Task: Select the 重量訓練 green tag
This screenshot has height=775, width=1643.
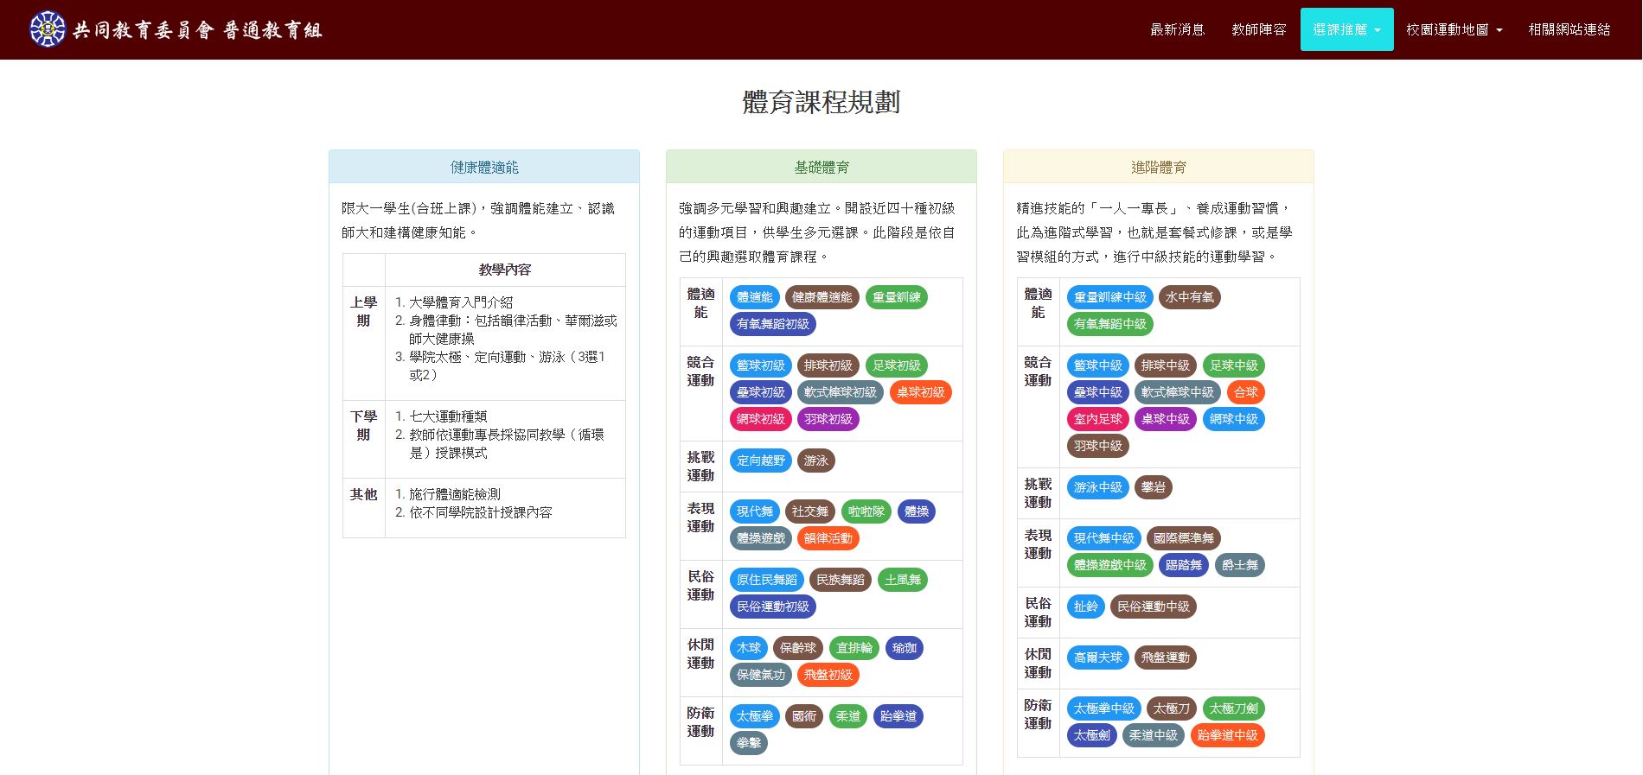Action: [897, 297]
